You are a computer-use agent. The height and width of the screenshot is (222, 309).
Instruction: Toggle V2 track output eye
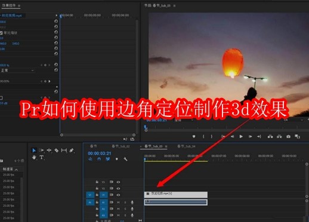coord(118,189)
